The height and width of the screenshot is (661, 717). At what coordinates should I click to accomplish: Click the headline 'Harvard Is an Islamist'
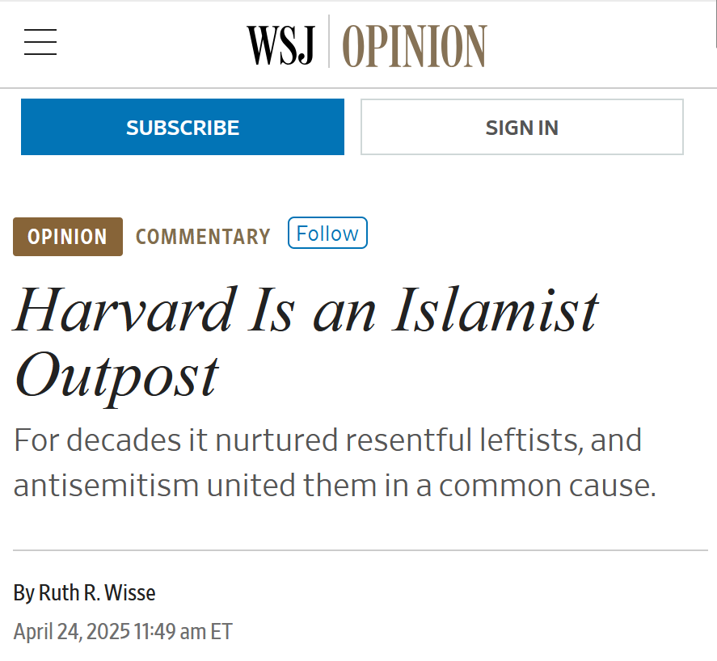coord(306,310)
